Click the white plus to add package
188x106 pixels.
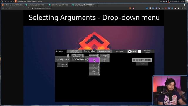coord(105,60)
